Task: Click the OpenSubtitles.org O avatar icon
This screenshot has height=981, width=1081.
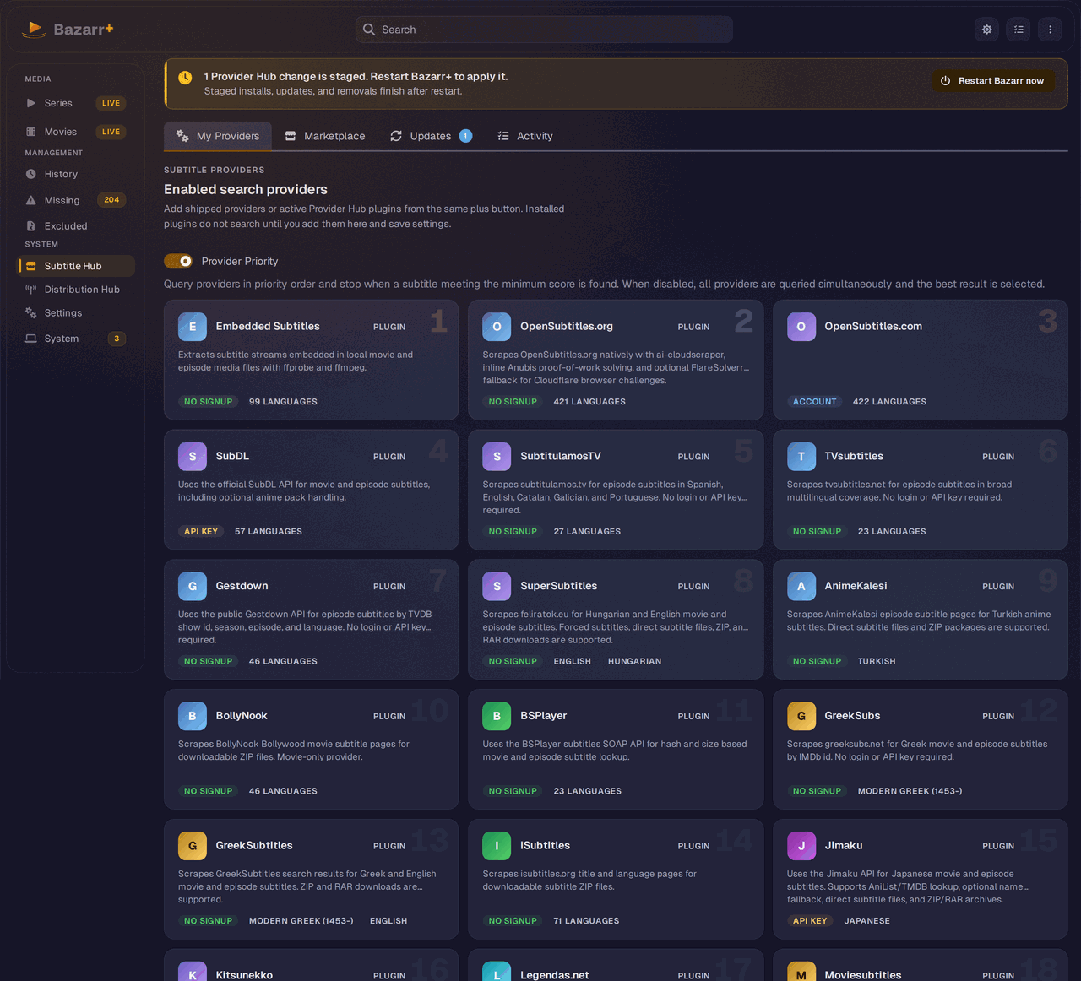Action: [x=497, y=327]
